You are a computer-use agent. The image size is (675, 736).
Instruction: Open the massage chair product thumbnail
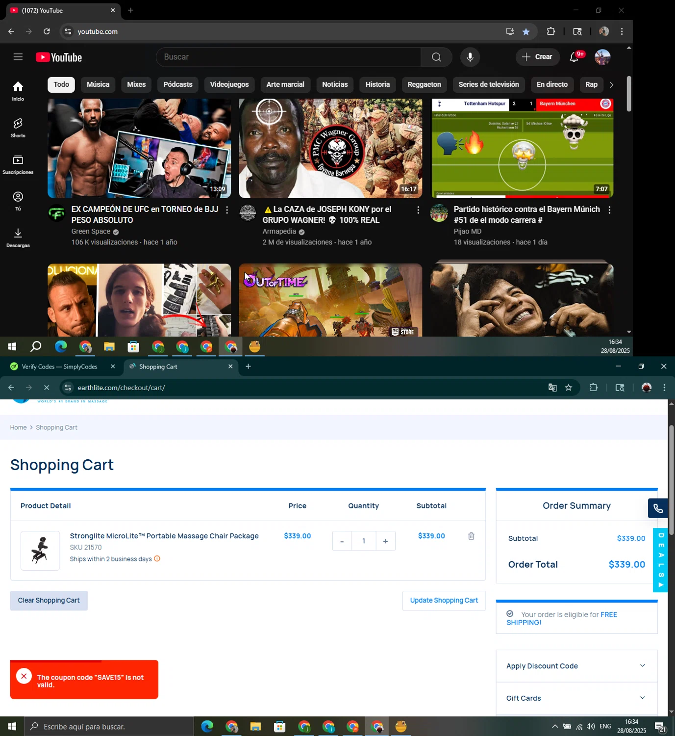click(x=40, y=551)
